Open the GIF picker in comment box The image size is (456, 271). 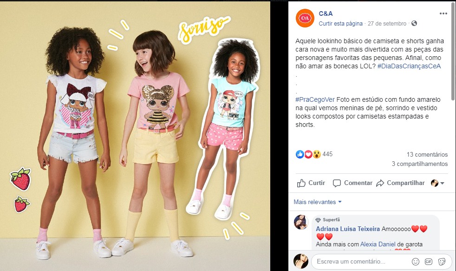click(x=429, y=261)
